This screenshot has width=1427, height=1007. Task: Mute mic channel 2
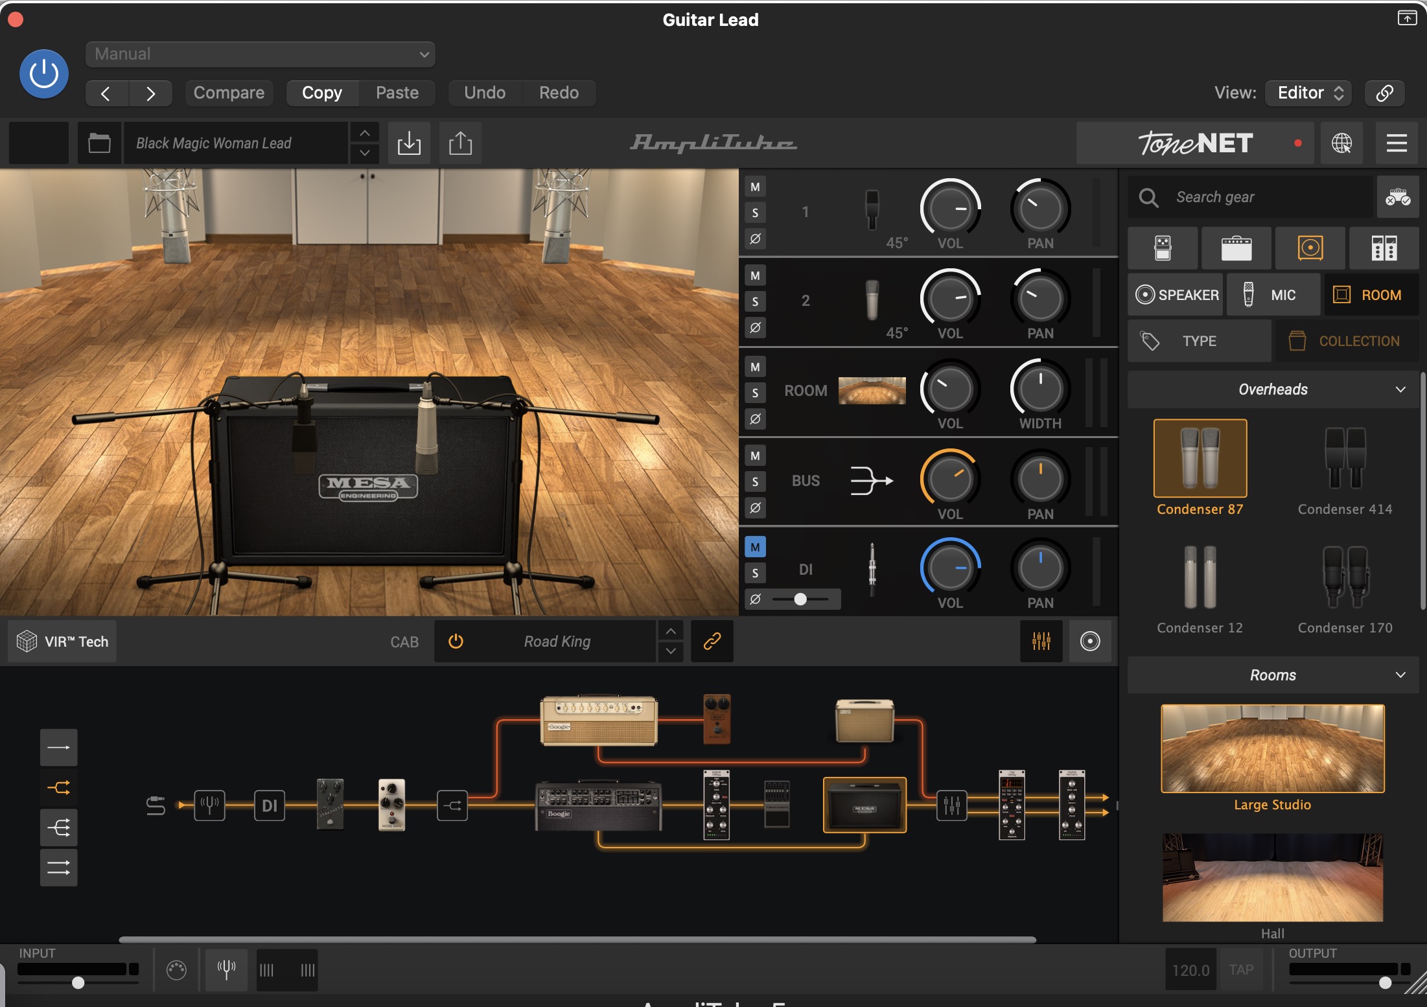pyautogui.click(x=755, y=276)
